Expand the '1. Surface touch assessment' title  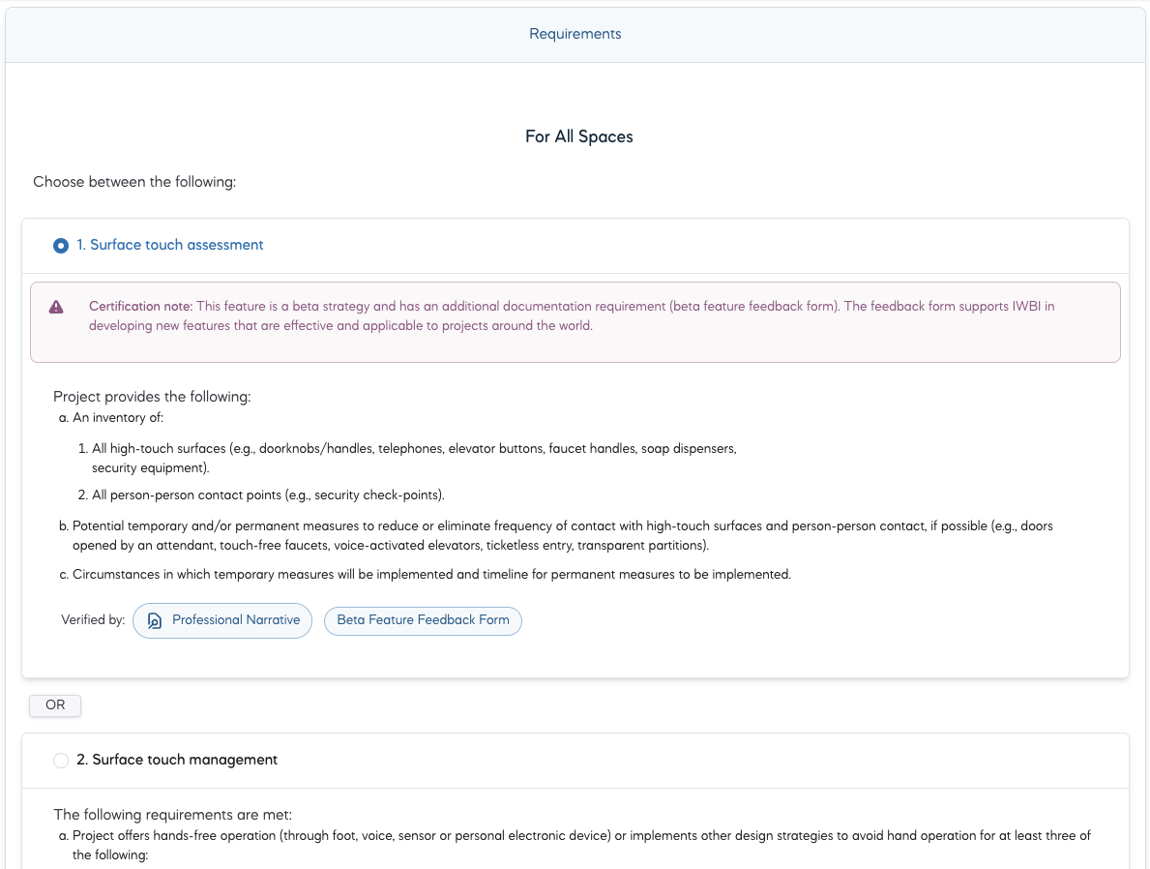pyautogui.click(x=169, y=245)
